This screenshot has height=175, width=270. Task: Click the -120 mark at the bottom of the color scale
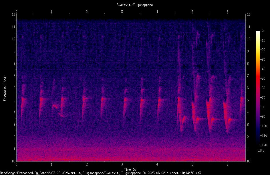click(263, 145)
